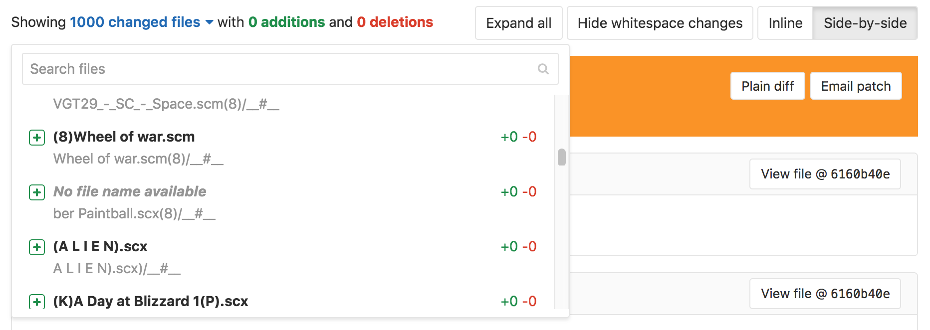The width and height of the screenshot is (930, 330).
Task: Click the plus icon beside (K)A Day at Blizzard
Action: (37, 302)
